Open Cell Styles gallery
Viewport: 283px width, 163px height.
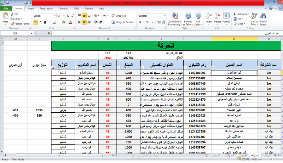[198, 19]
